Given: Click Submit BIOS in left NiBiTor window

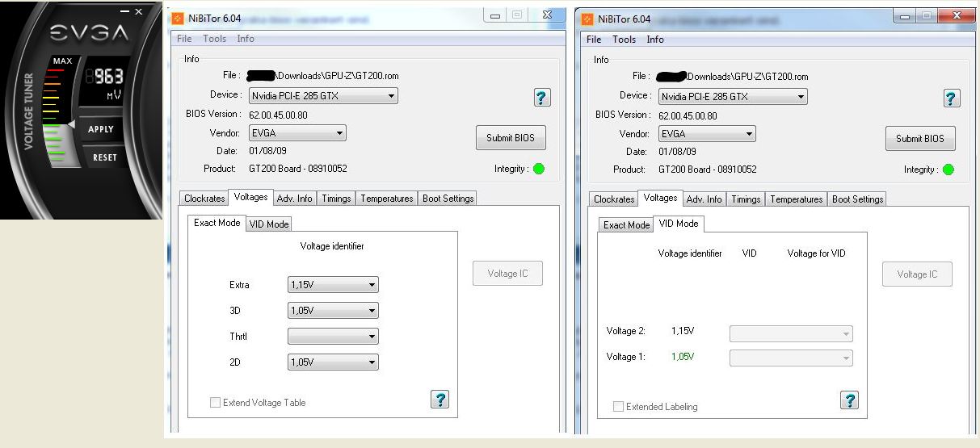Looking at the screenshot, I should coord(511,138).
